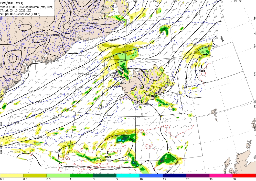Screen dimensions: 256x181
Task: Click the legend value "0.3"
Action: 25,179
